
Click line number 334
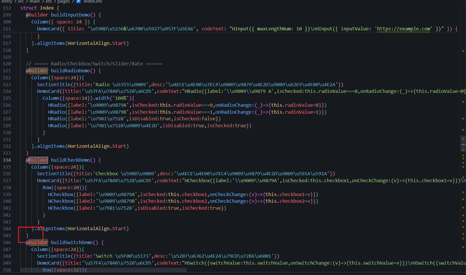[x=7, y=160]
